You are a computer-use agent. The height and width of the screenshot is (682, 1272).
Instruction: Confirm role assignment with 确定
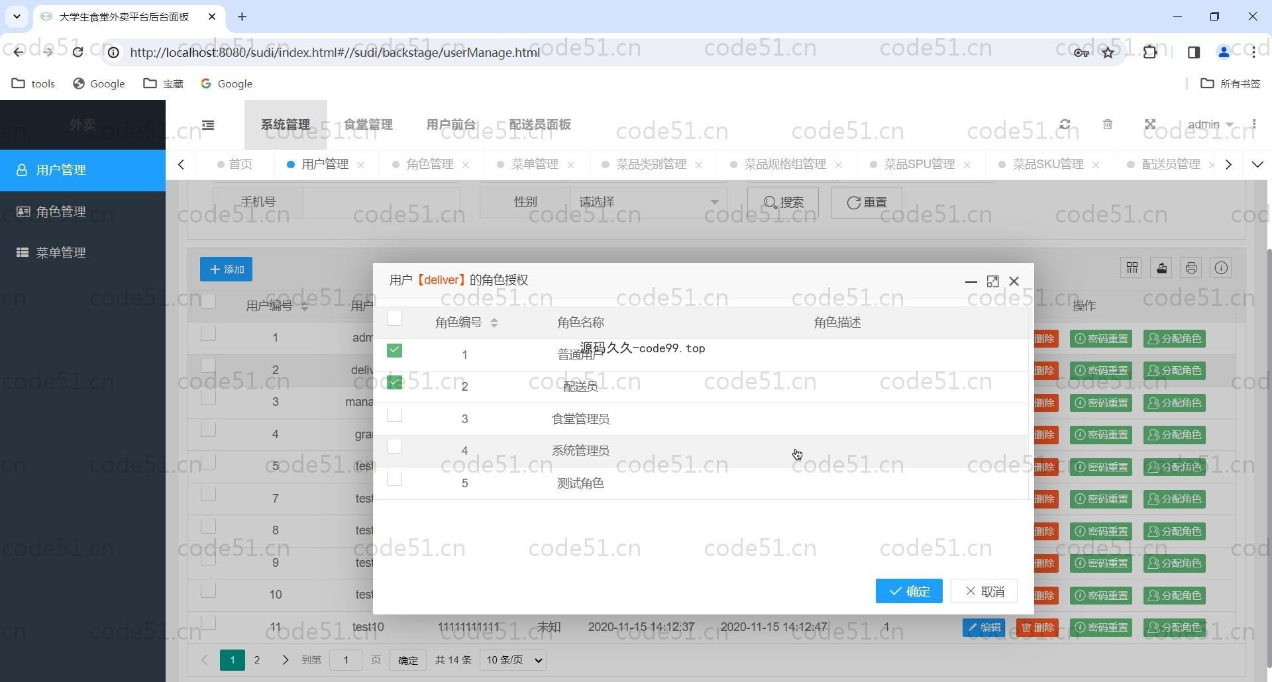pos(909,591)
